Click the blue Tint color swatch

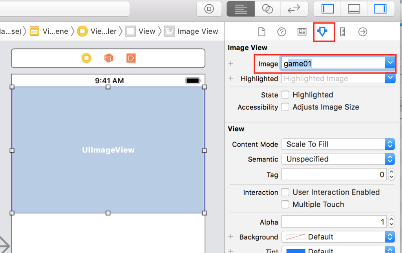[296, 251]
